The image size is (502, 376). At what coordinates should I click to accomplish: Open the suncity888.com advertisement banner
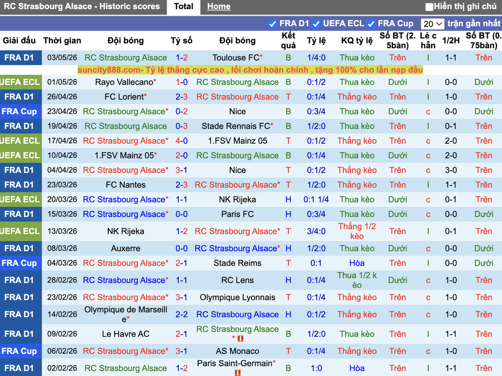(250, 70)
